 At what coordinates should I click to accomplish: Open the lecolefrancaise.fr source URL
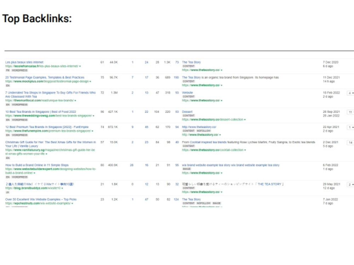pyautogui.click(x=42, y=66)
